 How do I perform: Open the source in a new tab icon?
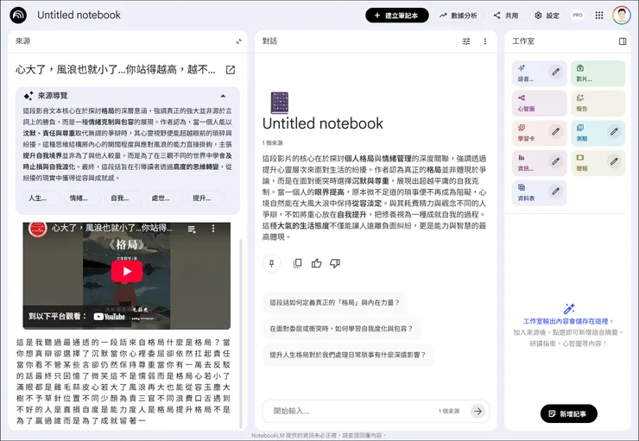pos(231,70)
